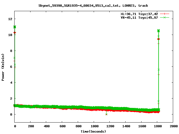Click the y-axis tick label 8
The width and height of the screenshot is (179, 134).
(11, 51)
